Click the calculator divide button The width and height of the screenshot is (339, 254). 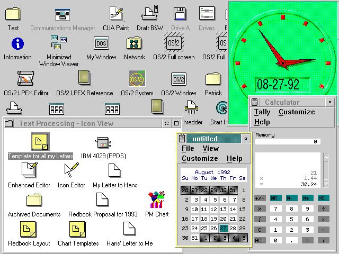pyautogui.click(x=324, y=208)
